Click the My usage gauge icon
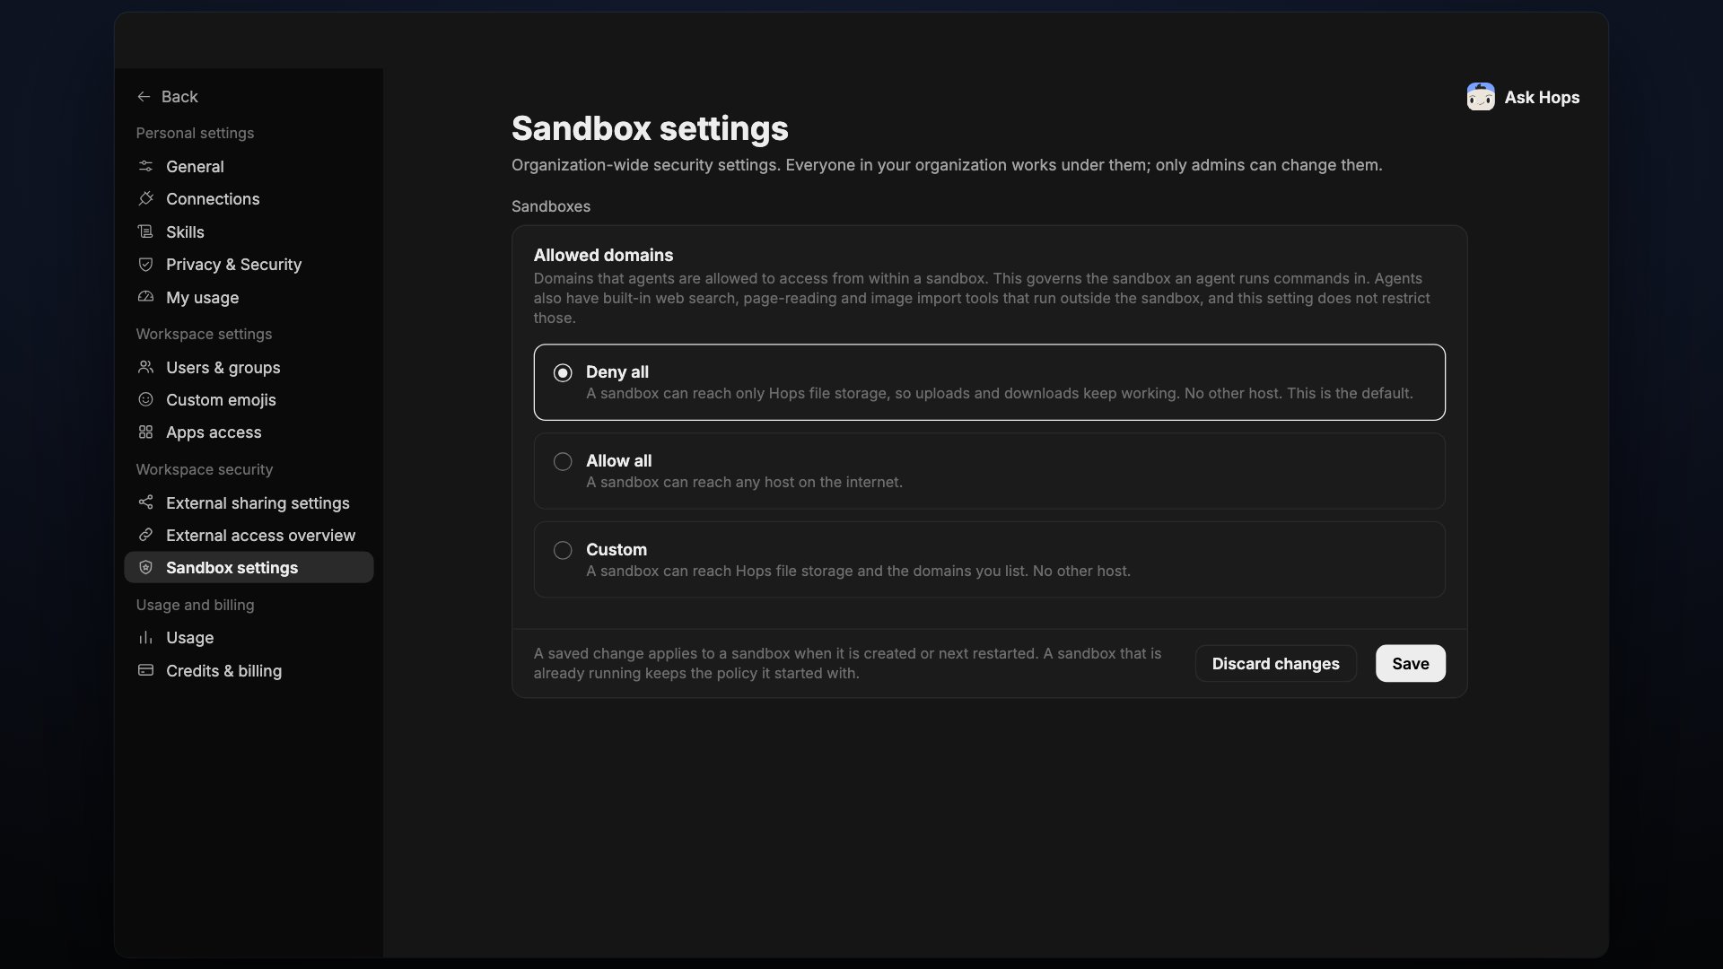The width and height of the screenshot is (1723, 969). coord(145,297)
